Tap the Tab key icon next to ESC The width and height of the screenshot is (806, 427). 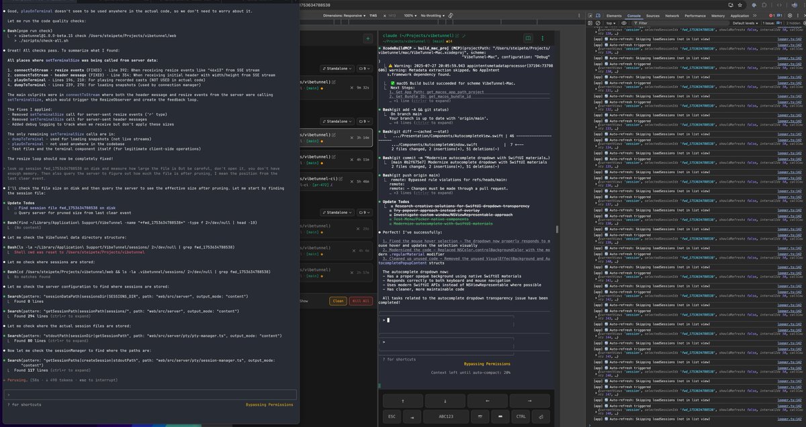(x=412, y=416)
